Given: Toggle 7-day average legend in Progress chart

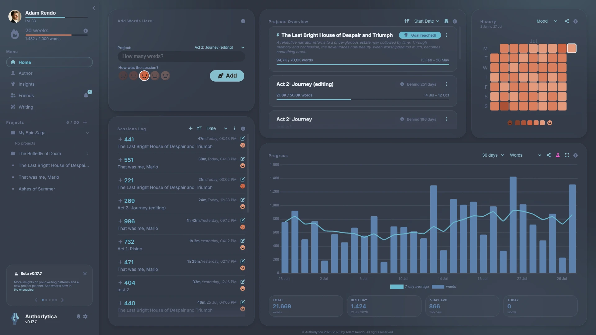Looking at the screenshot, I should [x=409, y=287].
